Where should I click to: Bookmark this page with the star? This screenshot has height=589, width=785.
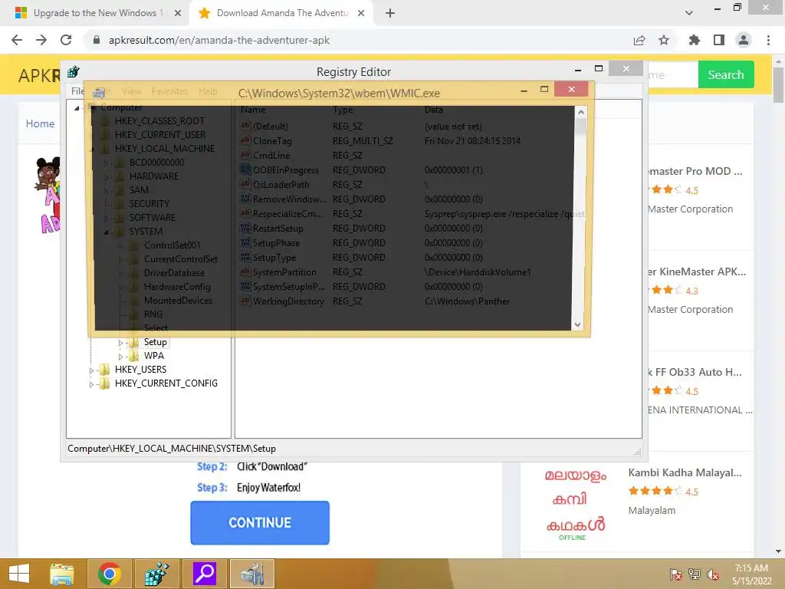coord(664,40)
